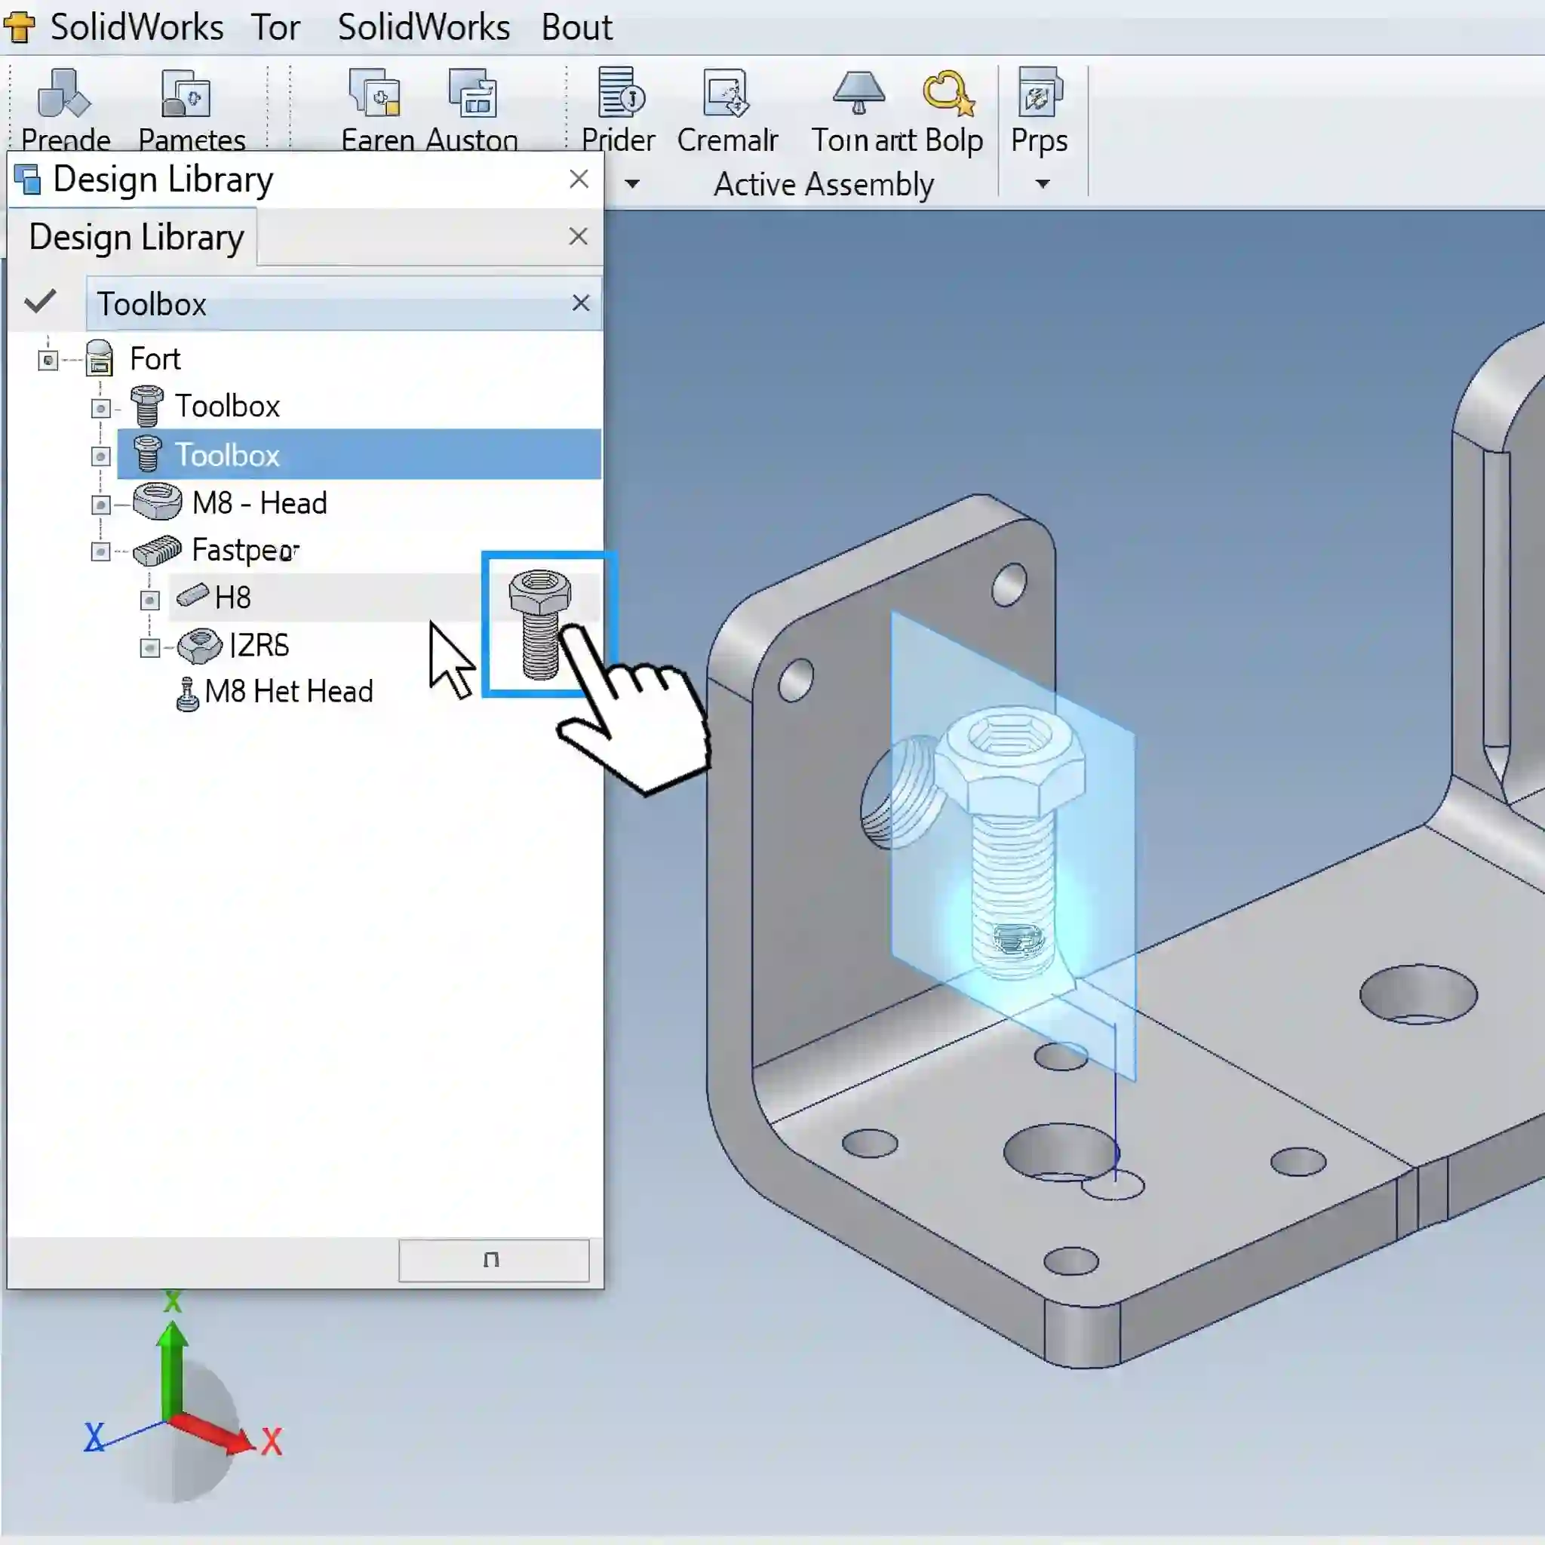Click the Active Assembly toolbar label
The image size is (1545, 1545).
tap(824, 185)
